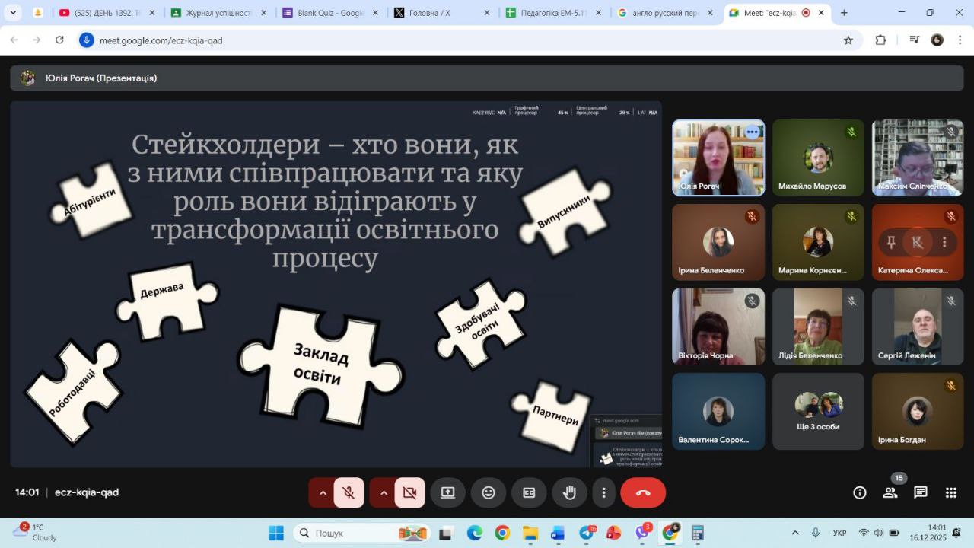Open the emoji reactions icon
This screenshot has height=548, width=974.
pos(489,493)
